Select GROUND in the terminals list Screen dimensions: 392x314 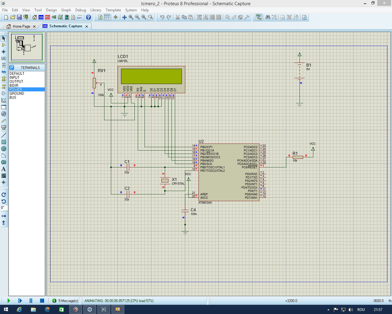click(17, 94)
